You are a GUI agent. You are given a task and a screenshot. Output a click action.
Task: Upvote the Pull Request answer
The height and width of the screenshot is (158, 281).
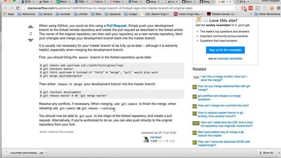pyautogui.click(x=31, y=27)
